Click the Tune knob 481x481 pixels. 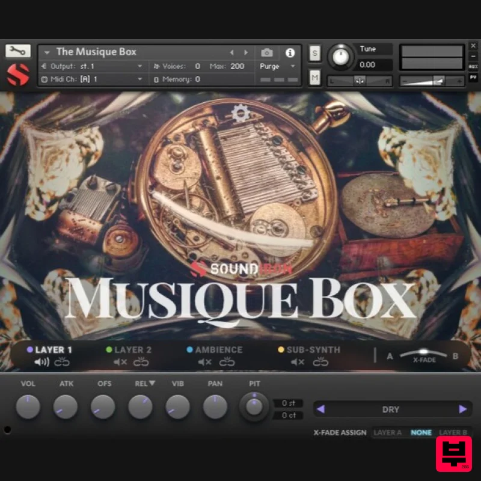[x=340, y=57]
